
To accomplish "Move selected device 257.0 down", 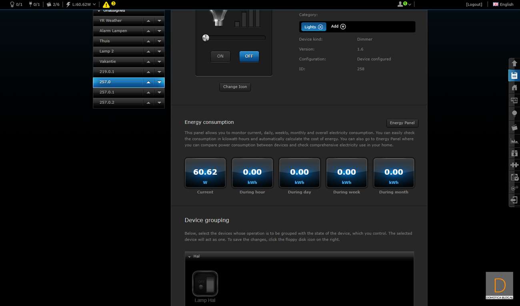I will [159, 82].
